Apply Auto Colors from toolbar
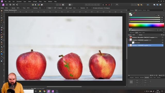This screenshot has width=165, height=93. tap(39, 5)
